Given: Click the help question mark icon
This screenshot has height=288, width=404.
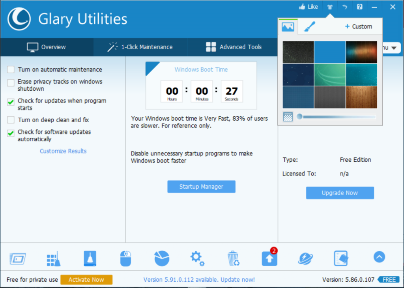Looking at the screenshot, I should (359, 6).
